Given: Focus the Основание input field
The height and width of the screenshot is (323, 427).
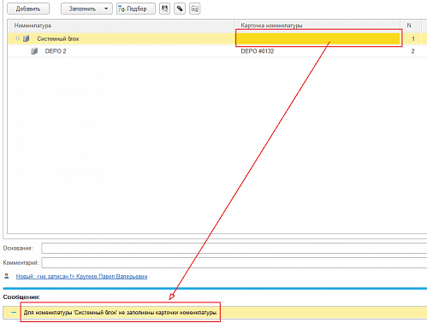Looking at the screenshot, I should tap(234, 248).
